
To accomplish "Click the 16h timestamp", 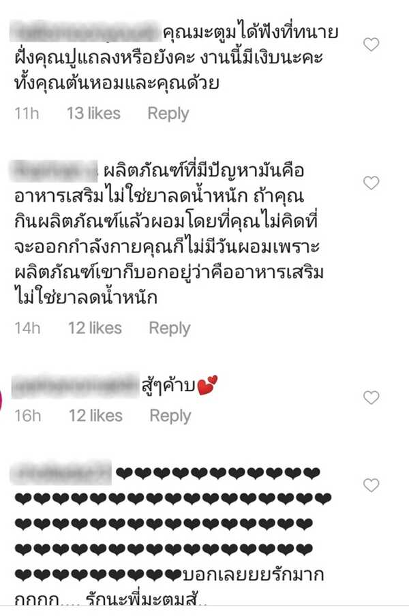I will (x=27, y=416).
